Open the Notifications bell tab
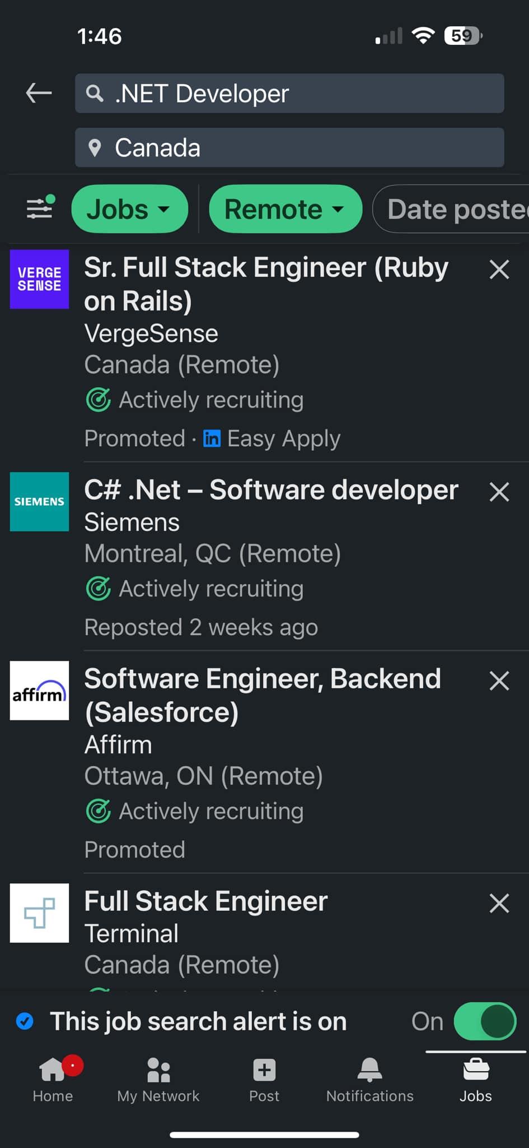Image resolution: width=529 pixels, height=1148 pixels. pyautogui.click(x=370, y=1080)
